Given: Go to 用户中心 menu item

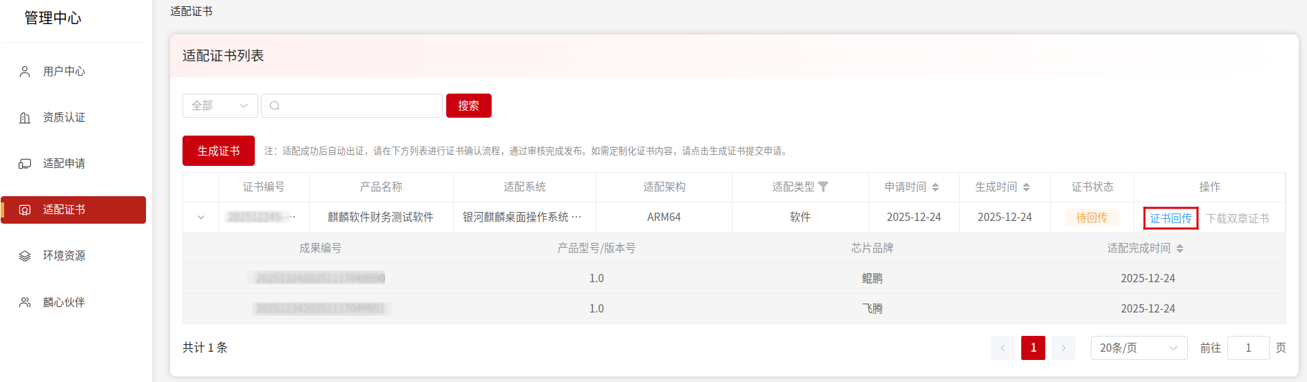Looking at the screenshot, I should (64, 72).
